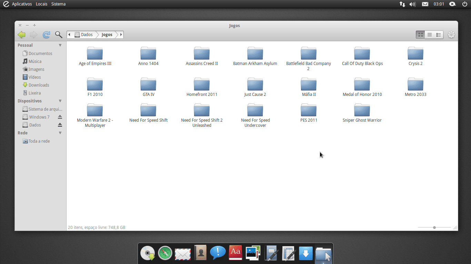Reload the current folder view
The height and width of the screenshot is (264, 471).
pyautogui.click(x=46, y=35)
